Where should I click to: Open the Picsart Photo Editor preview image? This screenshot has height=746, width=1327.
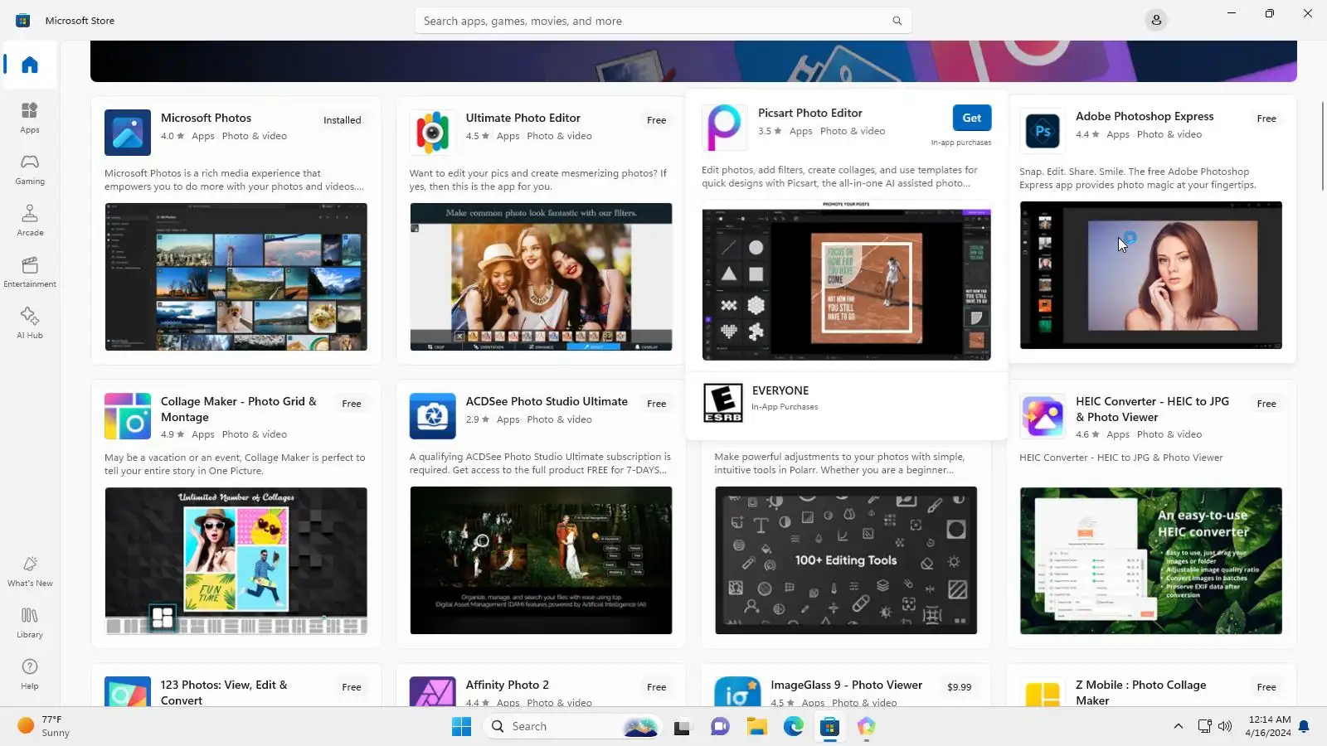(x=846, y=280)
